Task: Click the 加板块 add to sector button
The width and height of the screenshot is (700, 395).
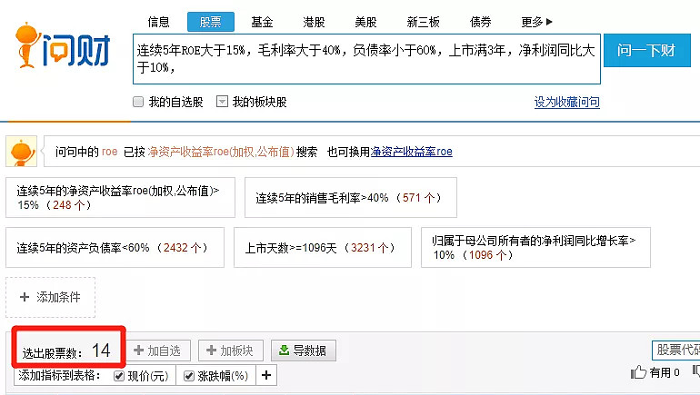Action: tap(232, 351)
